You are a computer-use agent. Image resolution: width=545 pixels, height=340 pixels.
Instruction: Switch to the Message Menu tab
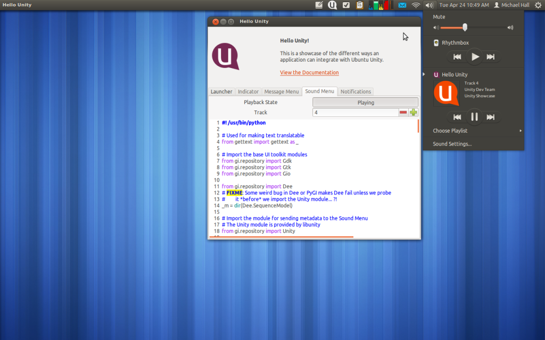tap(282, 91)
